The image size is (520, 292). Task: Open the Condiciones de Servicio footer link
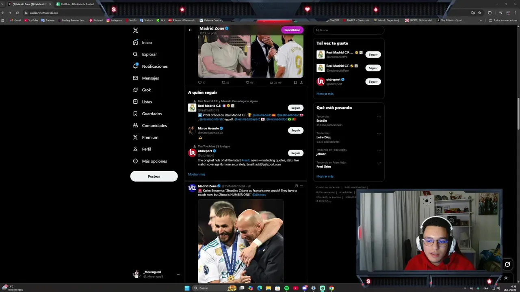[328, 187]
